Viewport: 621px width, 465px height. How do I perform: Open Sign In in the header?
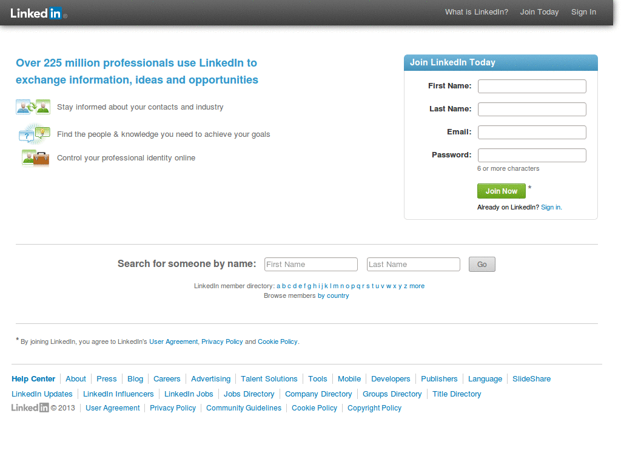click(x=583, y=12)
